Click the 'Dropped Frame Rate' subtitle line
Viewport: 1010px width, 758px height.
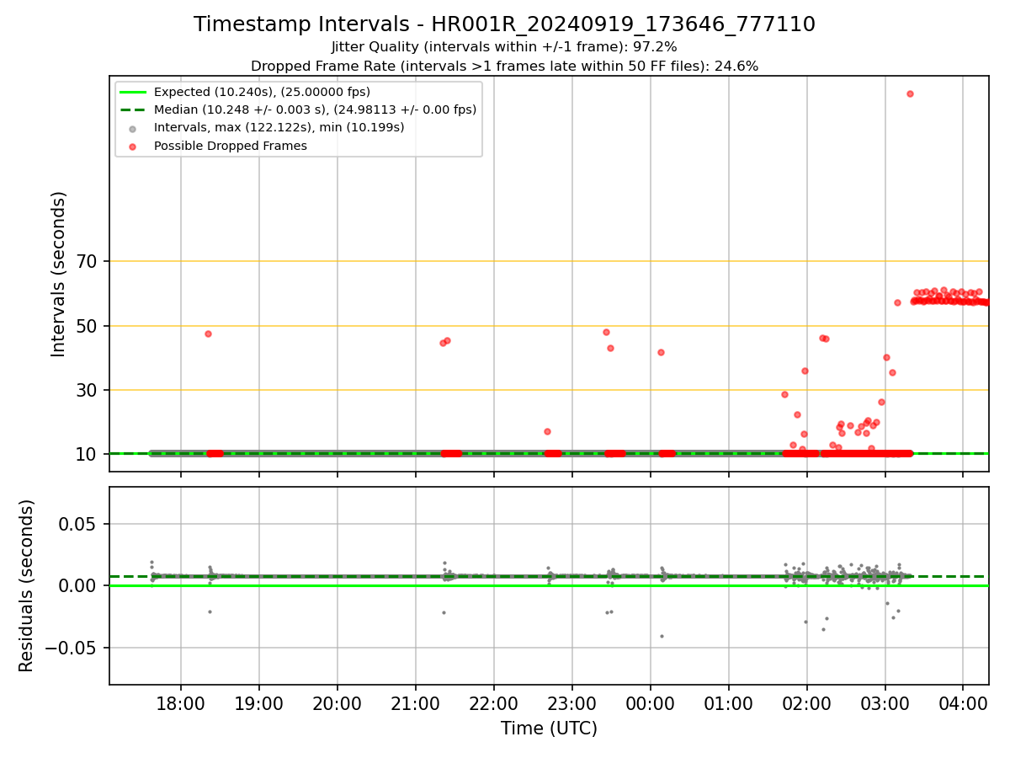pyautogui.click(x=504, y=66)
